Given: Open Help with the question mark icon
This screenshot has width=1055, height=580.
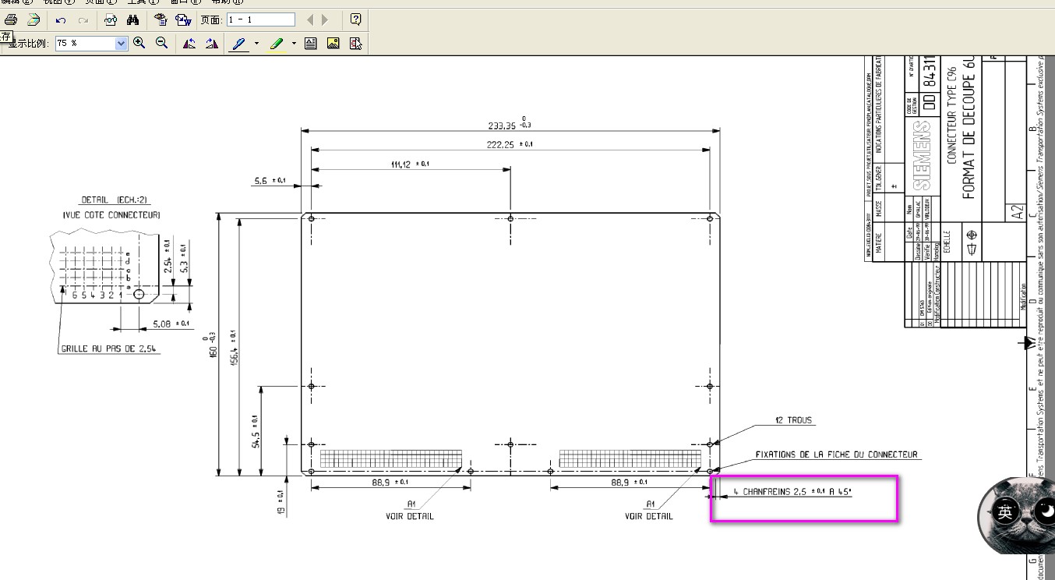Looking at the screenshot, I should point(355,19).
